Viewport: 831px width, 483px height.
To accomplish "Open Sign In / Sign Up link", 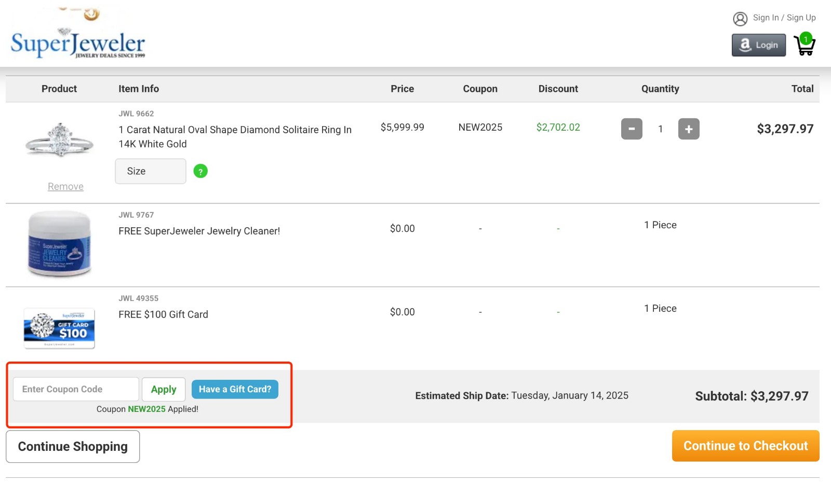I will 784,18.
